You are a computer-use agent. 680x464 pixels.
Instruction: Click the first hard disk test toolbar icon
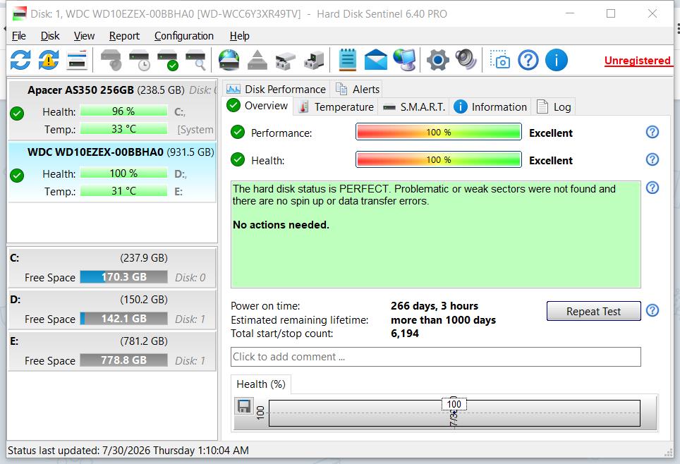(111, 60)
